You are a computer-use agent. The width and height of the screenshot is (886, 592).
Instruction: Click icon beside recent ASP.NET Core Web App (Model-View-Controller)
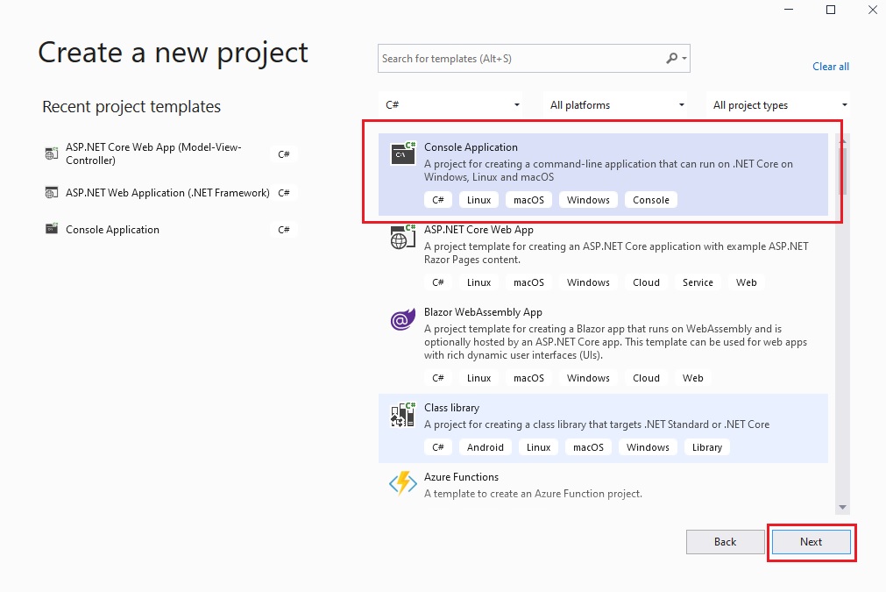pyautogui.click(x=52, y=153)
